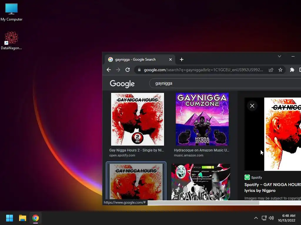Show hidden tray icons with the chevron
The image size is (301, 225).
256,218
